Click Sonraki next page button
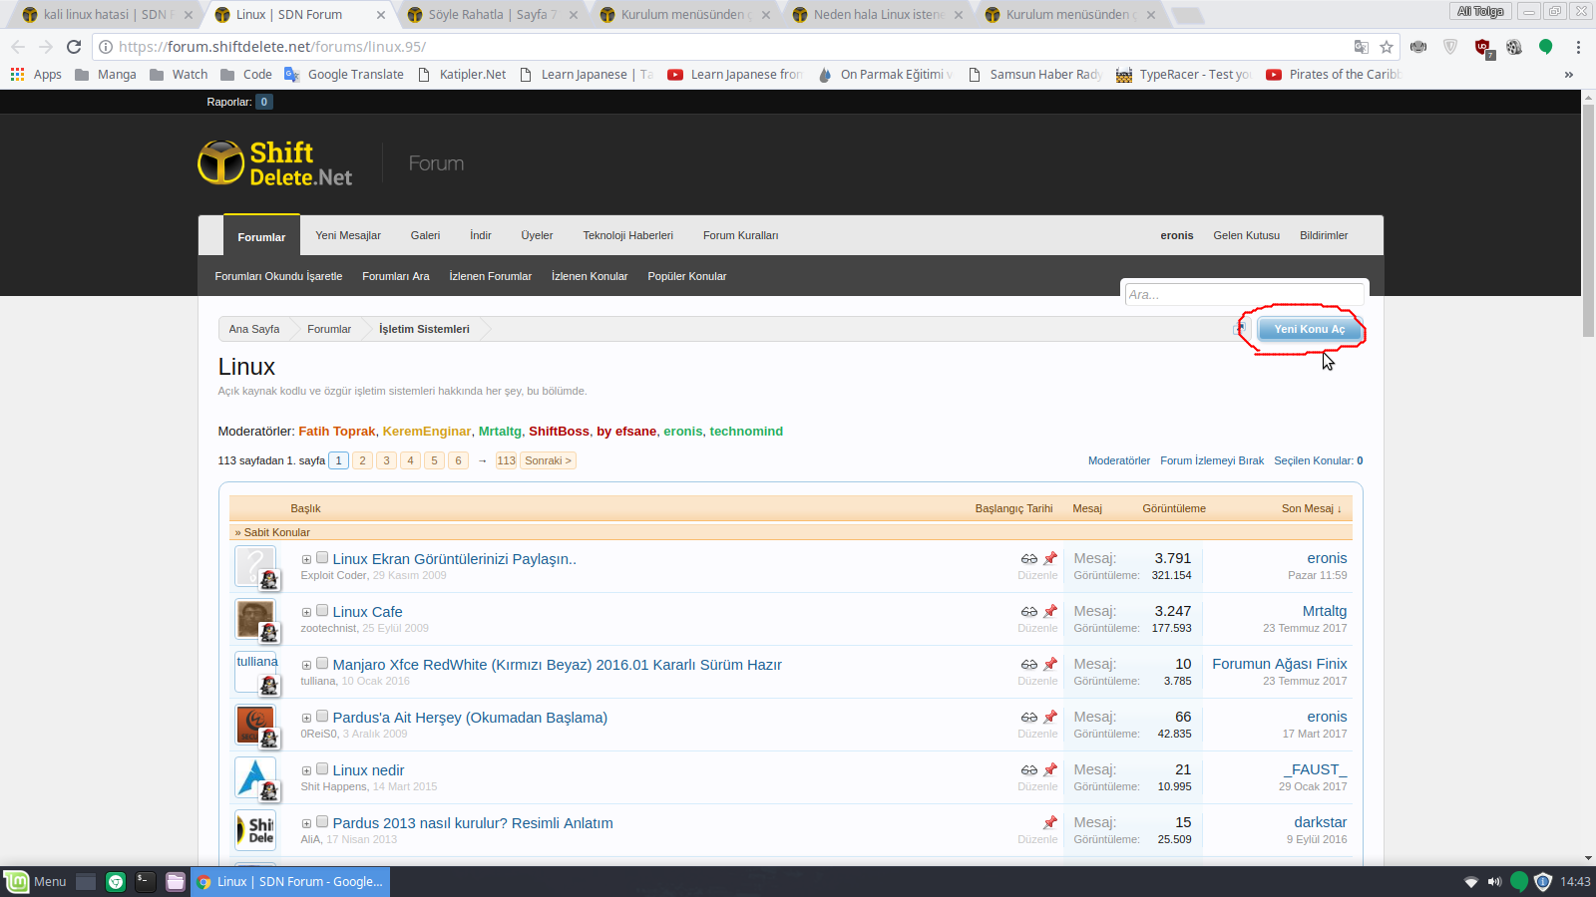The height and width of the screenshot is (897, 1596). click(x=549, y=460)
